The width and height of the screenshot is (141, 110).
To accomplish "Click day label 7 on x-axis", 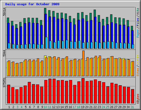I will [34, 107].
